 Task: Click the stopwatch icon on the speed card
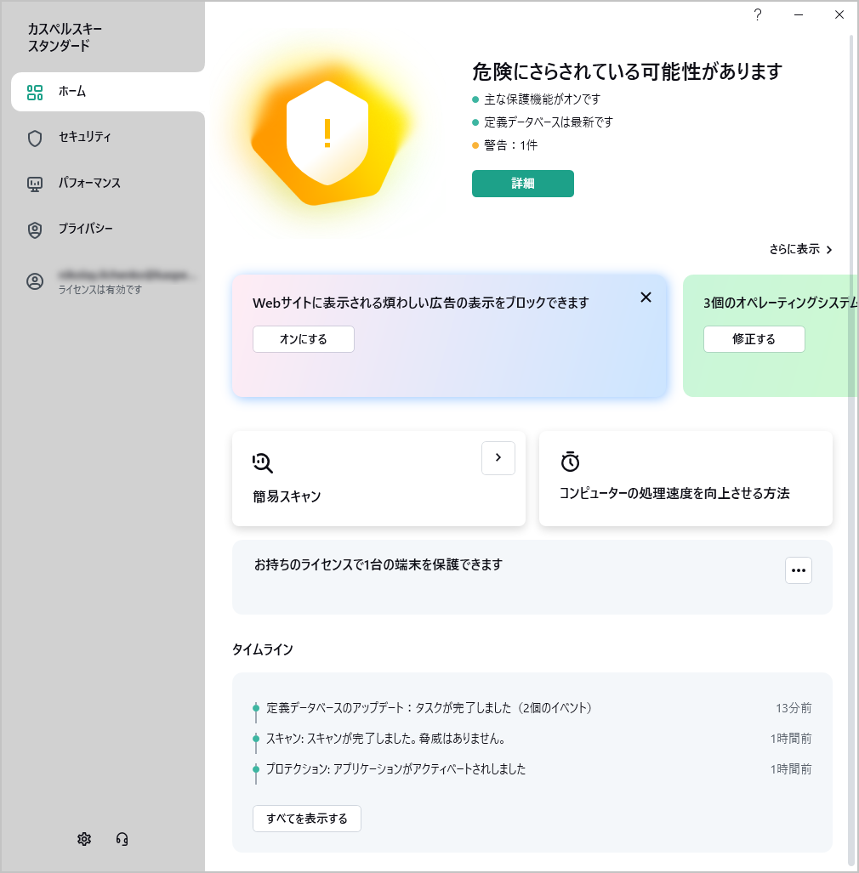point(570,462)
